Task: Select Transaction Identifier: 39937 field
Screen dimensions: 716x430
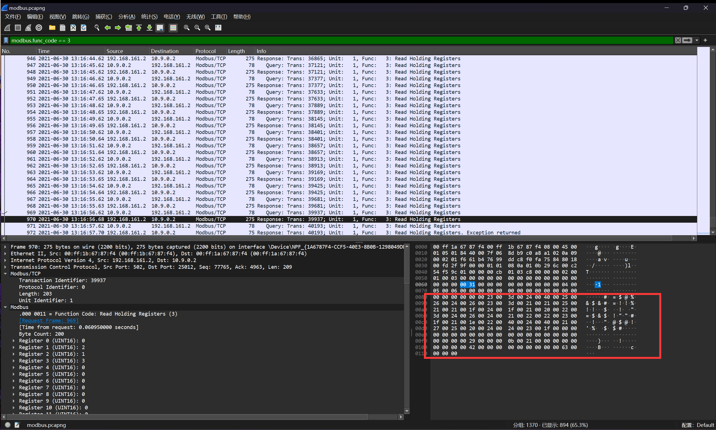Action: [x=62, y=280]
